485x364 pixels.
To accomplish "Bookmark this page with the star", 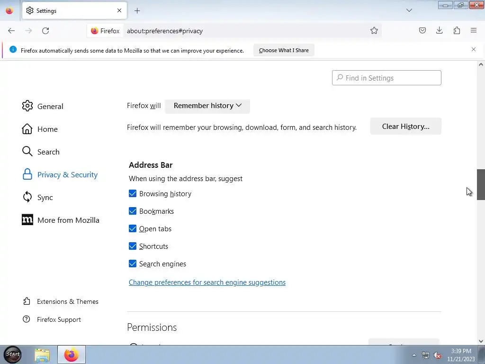I will point(374,31).
